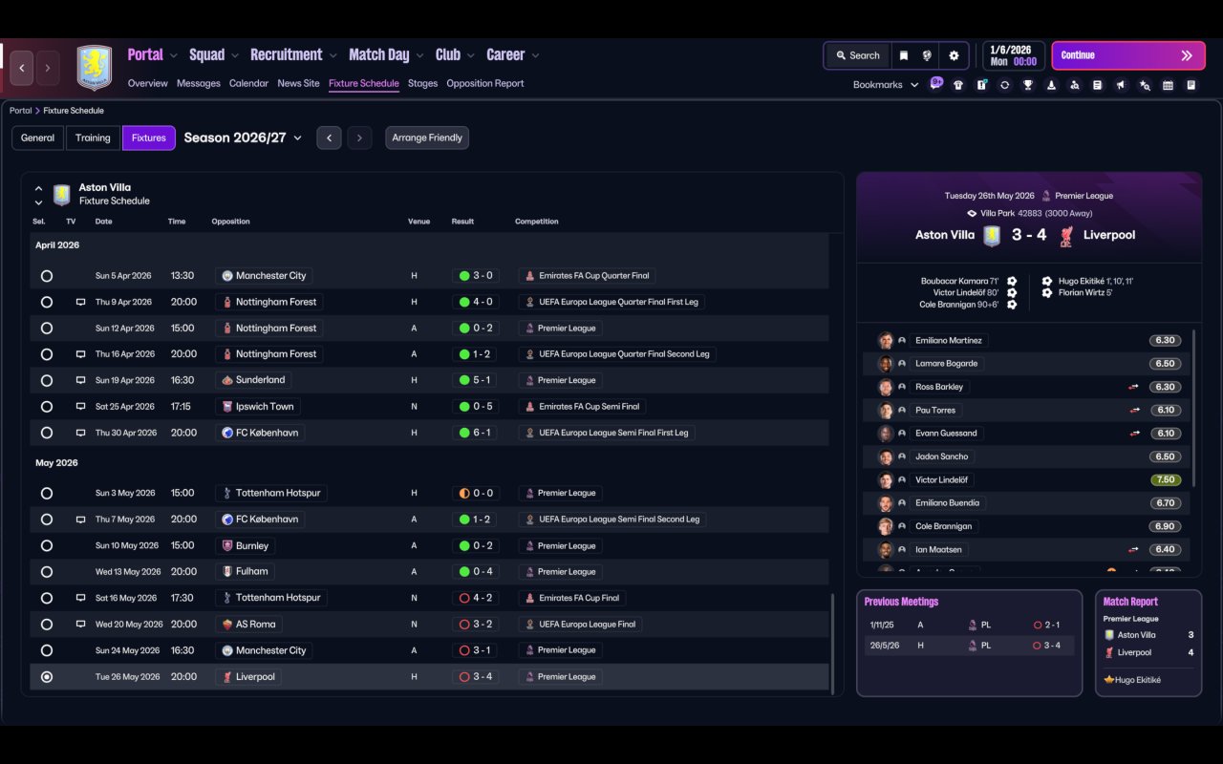Select the Manchester City 5 Apr fixture radio
The width and height of the screenshot is (1223, 764).
click(x=47, y=276)
